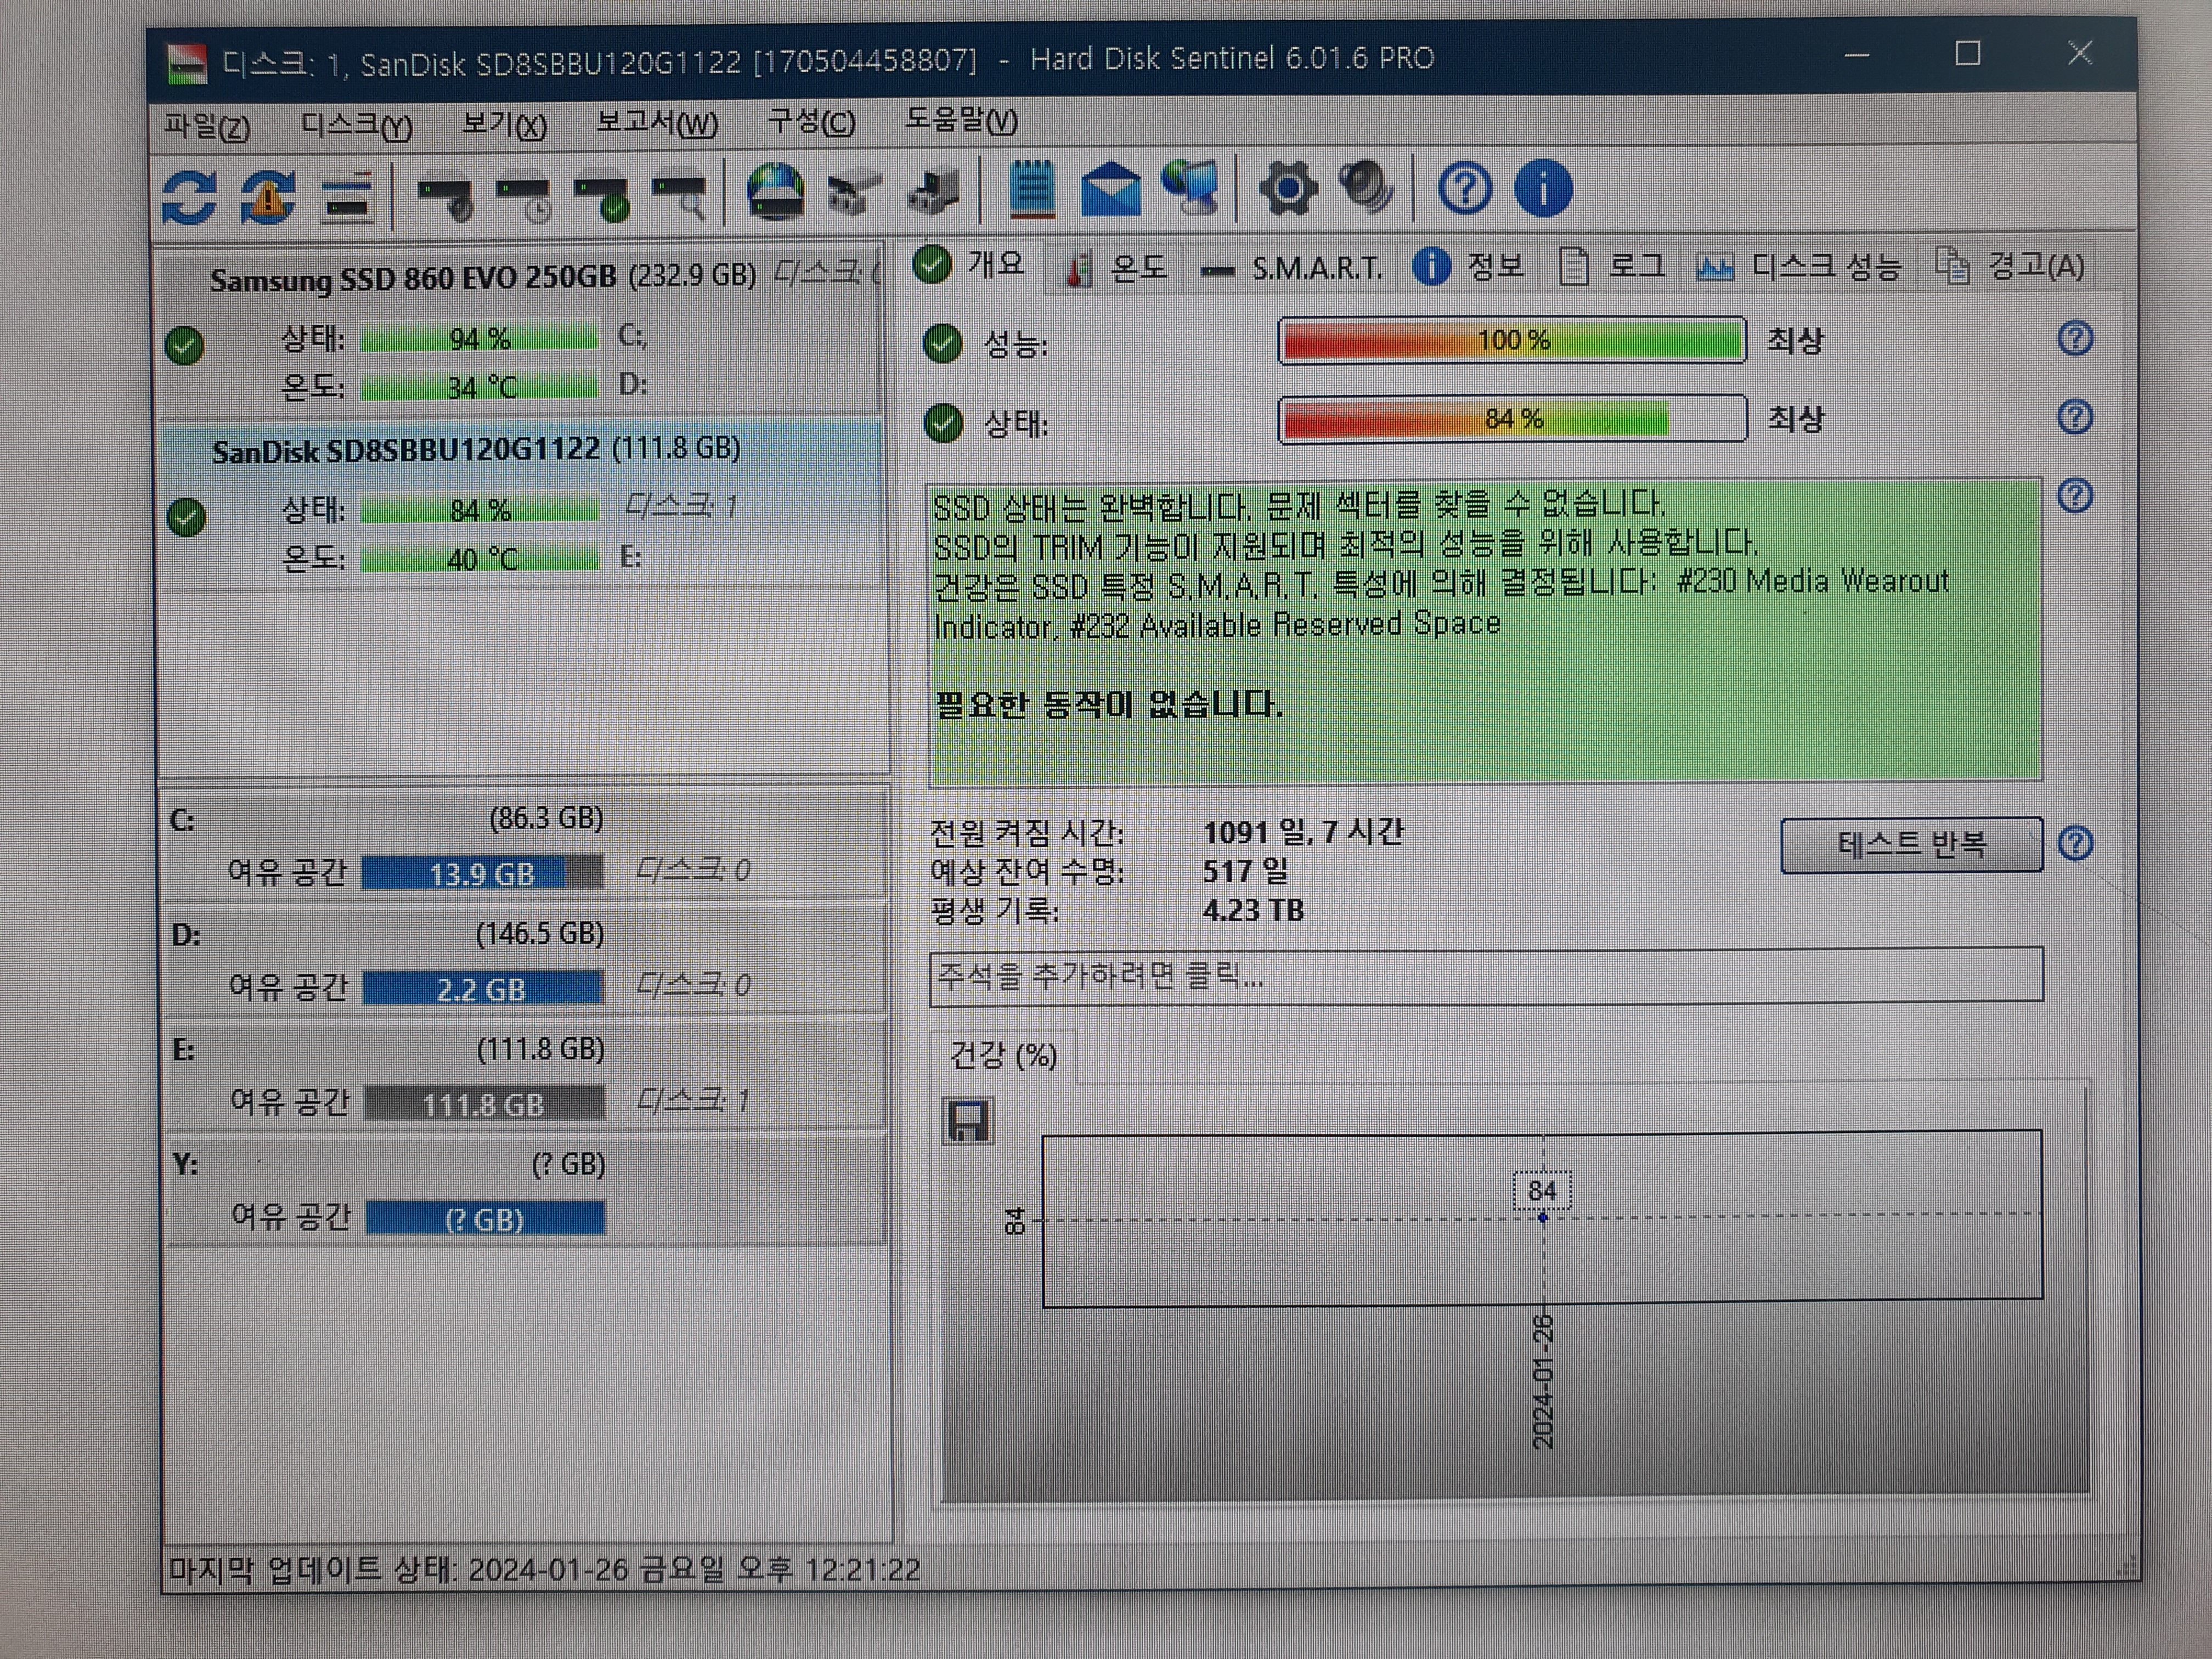Click the disk icon with magnifying glass
2212x1659 pixels.
[x=680, y=198]
